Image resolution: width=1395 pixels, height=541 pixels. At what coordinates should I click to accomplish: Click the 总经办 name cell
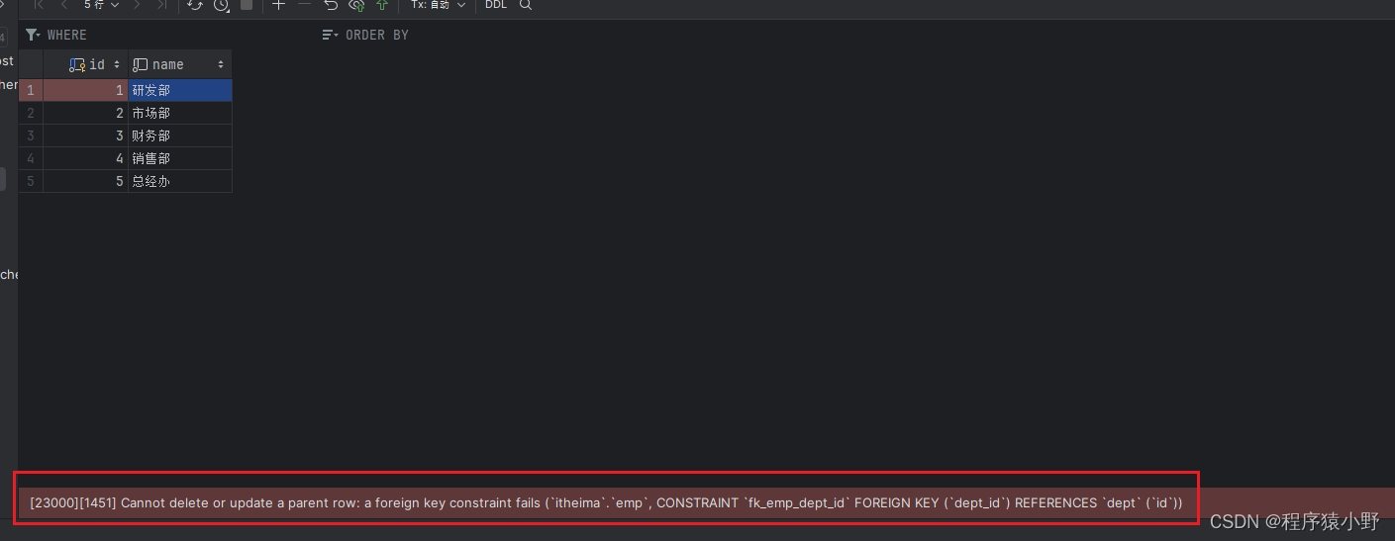pyautogui.click(x=179, y=181)
